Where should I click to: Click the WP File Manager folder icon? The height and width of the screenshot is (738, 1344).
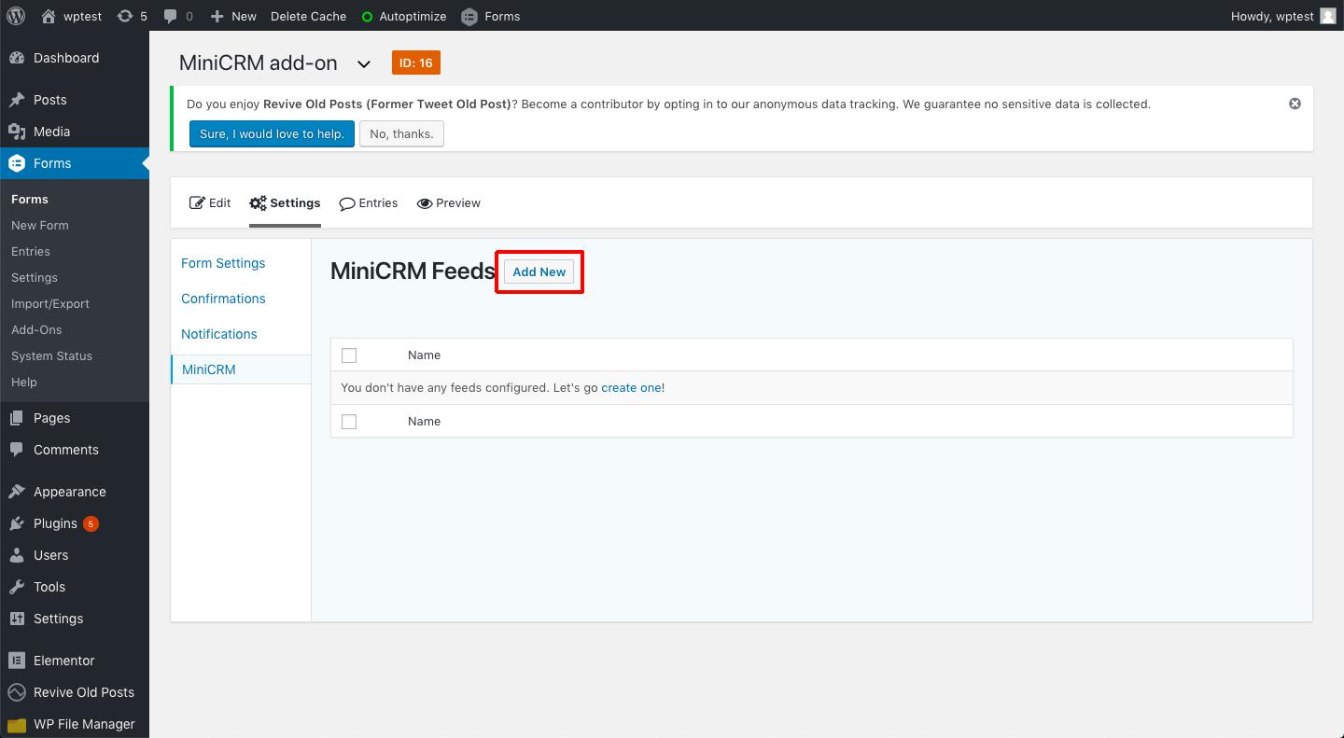(17, 724)
